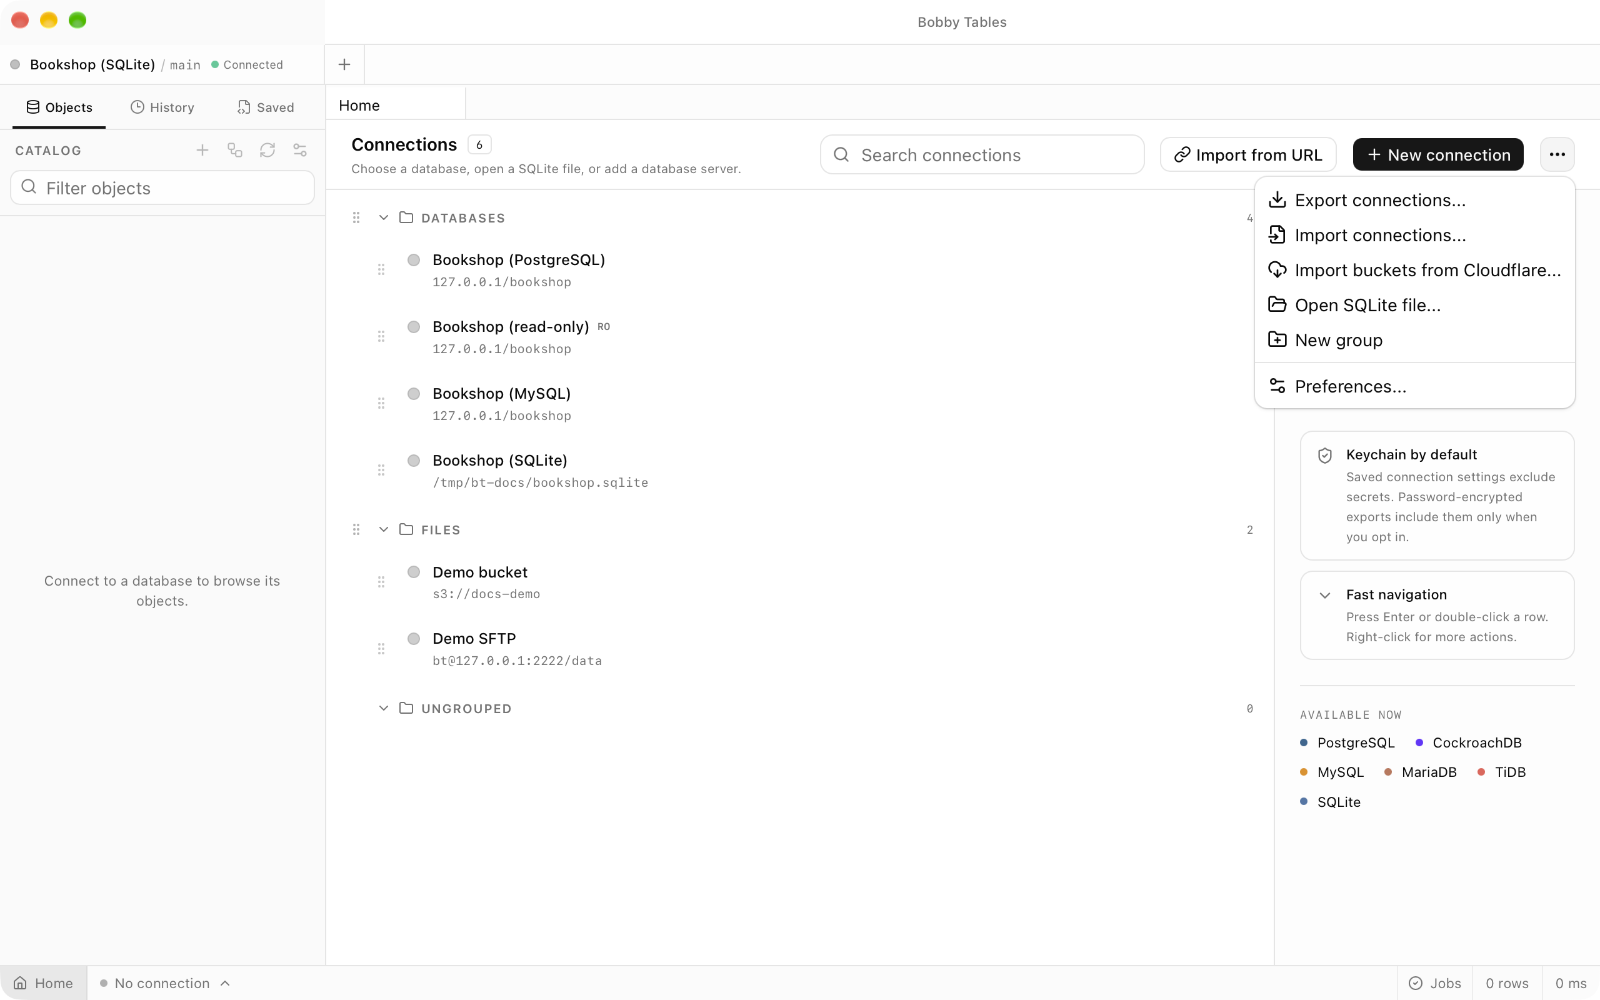
Task: Click the Import connections file icon
Action: (1277, 235)
